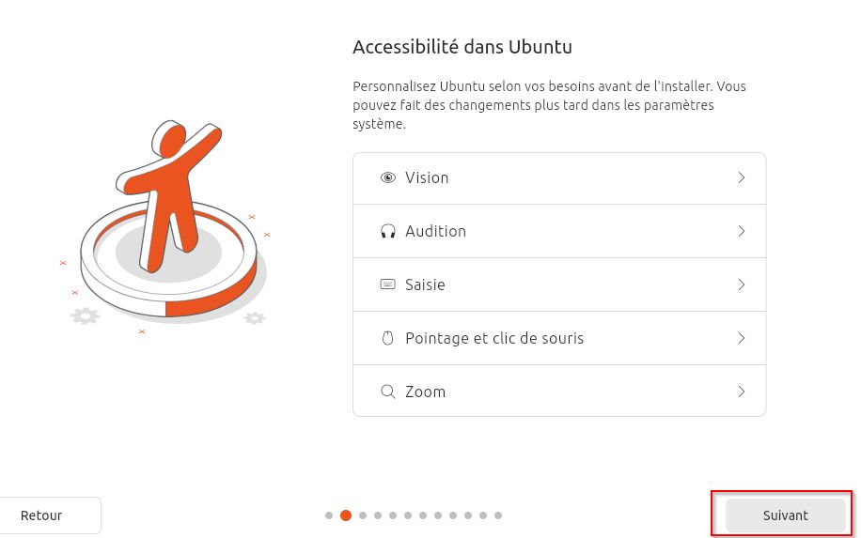861x538 pixels.
Task: Expand the Vision row chevron
Action: pyautogui.click(x=742, y=177)
